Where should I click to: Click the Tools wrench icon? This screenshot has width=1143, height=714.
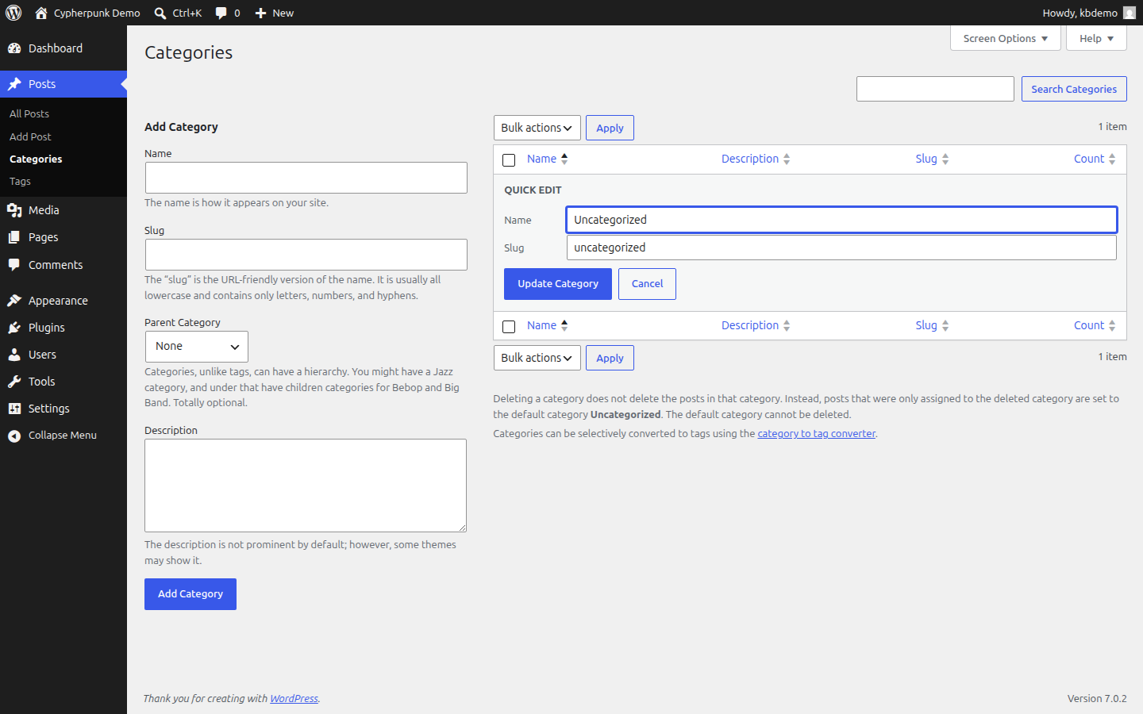(14, 382)
